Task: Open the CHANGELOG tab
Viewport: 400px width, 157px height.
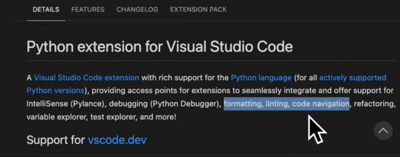Action: pos(137,10)
